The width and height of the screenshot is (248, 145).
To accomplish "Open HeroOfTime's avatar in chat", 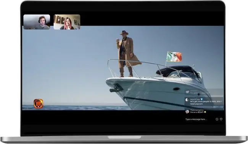I will (187, 100).
